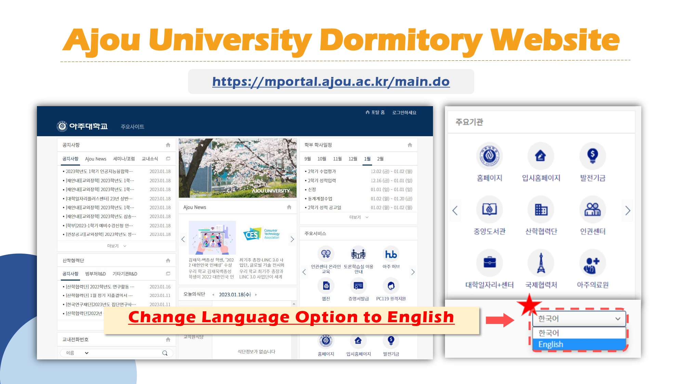Viewport: 684px width, 384px height.
Task: Click the 포털 홈 home link
Action: tap(375, 112)
